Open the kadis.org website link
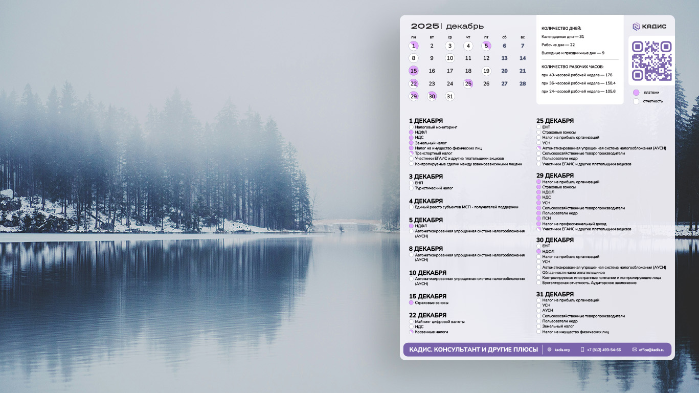 (561, 350)
